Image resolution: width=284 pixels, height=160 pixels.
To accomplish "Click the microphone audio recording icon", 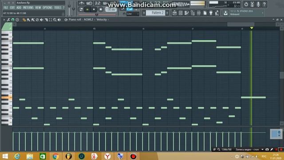I will tap(258, 4).
